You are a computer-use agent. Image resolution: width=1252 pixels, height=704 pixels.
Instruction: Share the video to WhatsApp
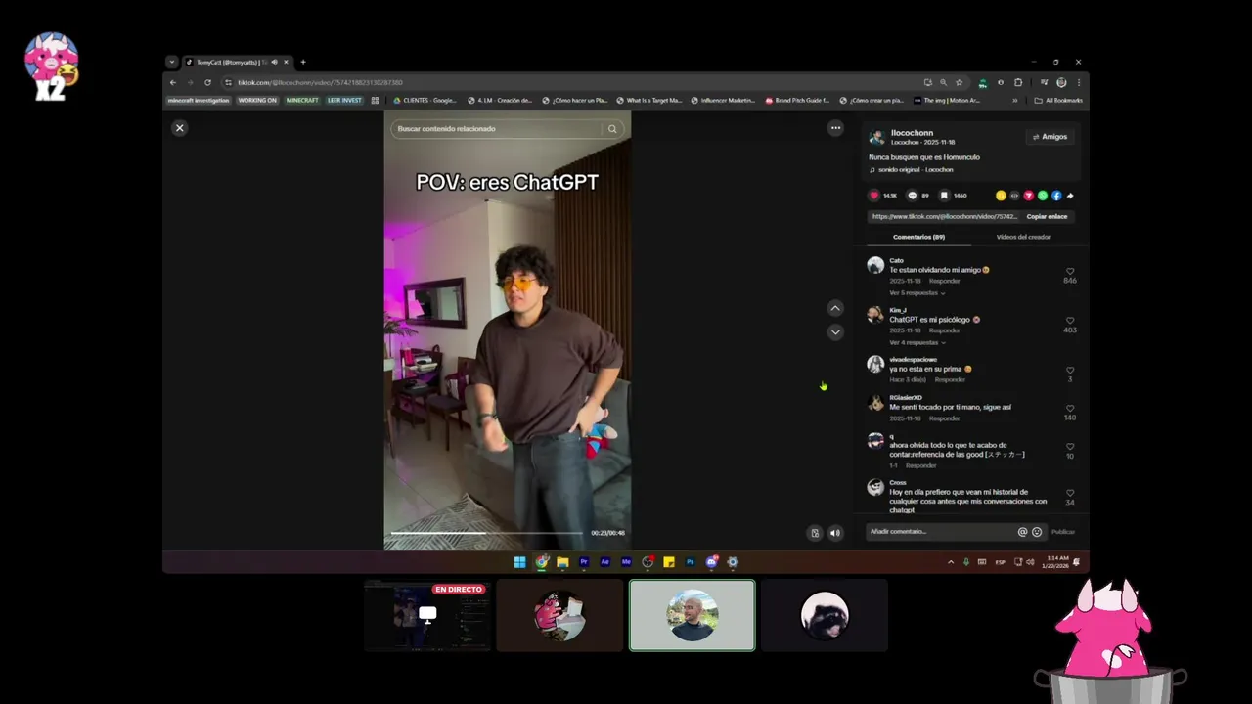tap(1043, 196)
